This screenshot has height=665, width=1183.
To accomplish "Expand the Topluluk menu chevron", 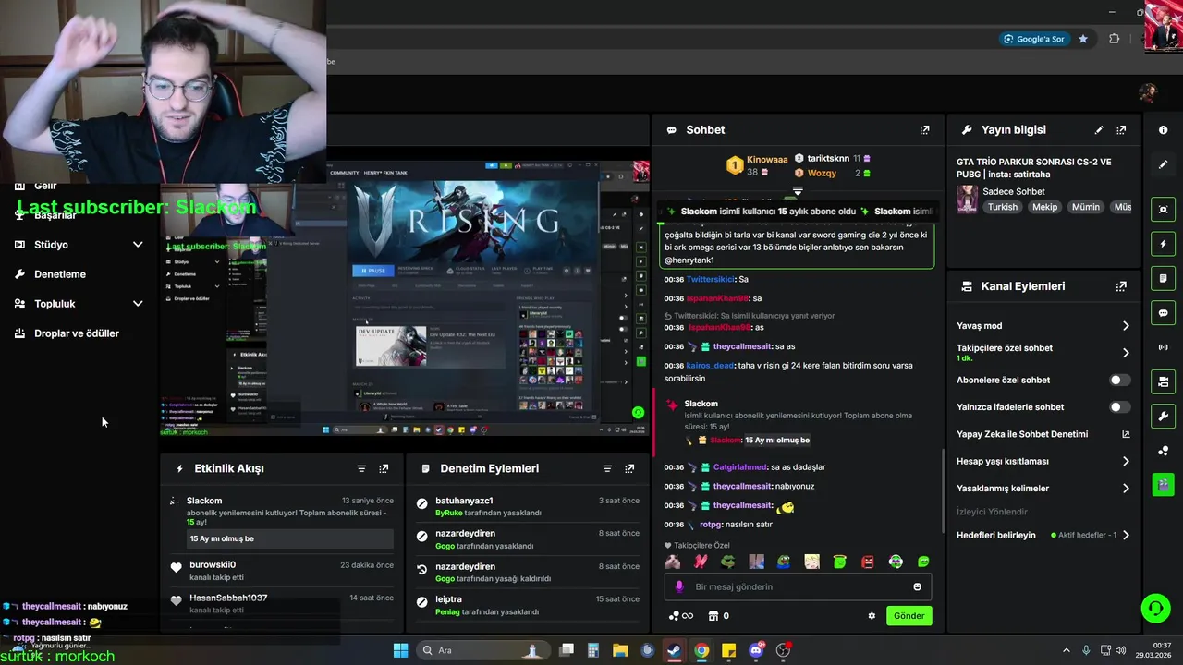I will (138, 304).
